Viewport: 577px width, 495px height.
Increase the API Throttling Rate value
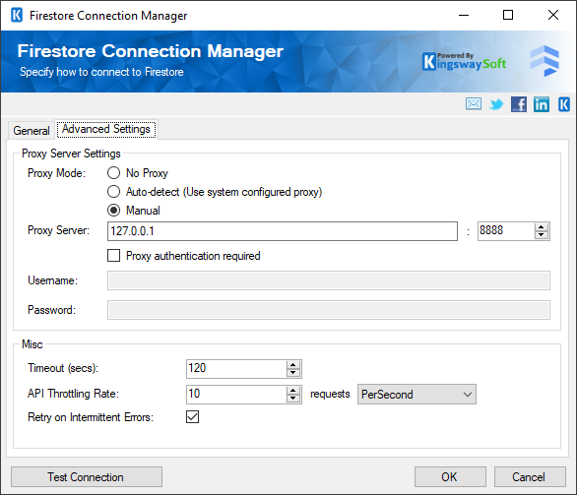[292, 391]
